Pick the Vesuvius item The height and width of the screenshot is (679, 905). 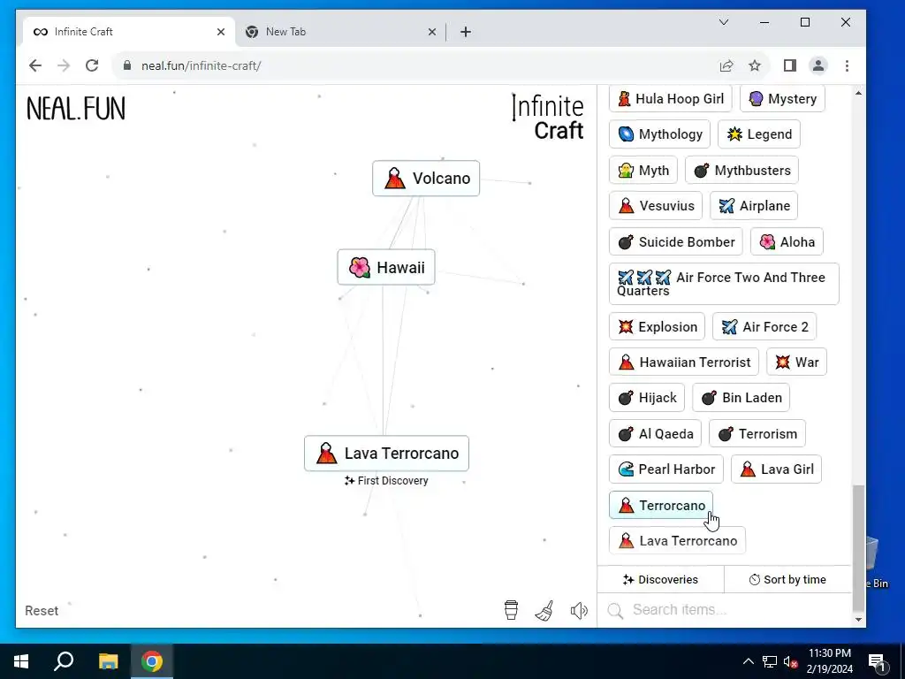(656, 205)
